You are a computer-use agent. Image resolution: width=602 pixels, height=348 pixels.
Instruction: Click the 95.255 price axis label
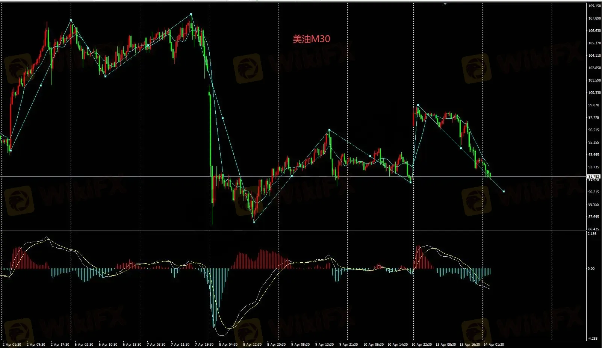click(x=594, y=142)
